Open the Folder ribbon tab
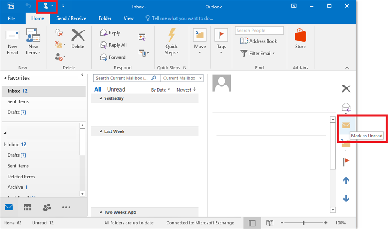392x229 pixels. 105,18
